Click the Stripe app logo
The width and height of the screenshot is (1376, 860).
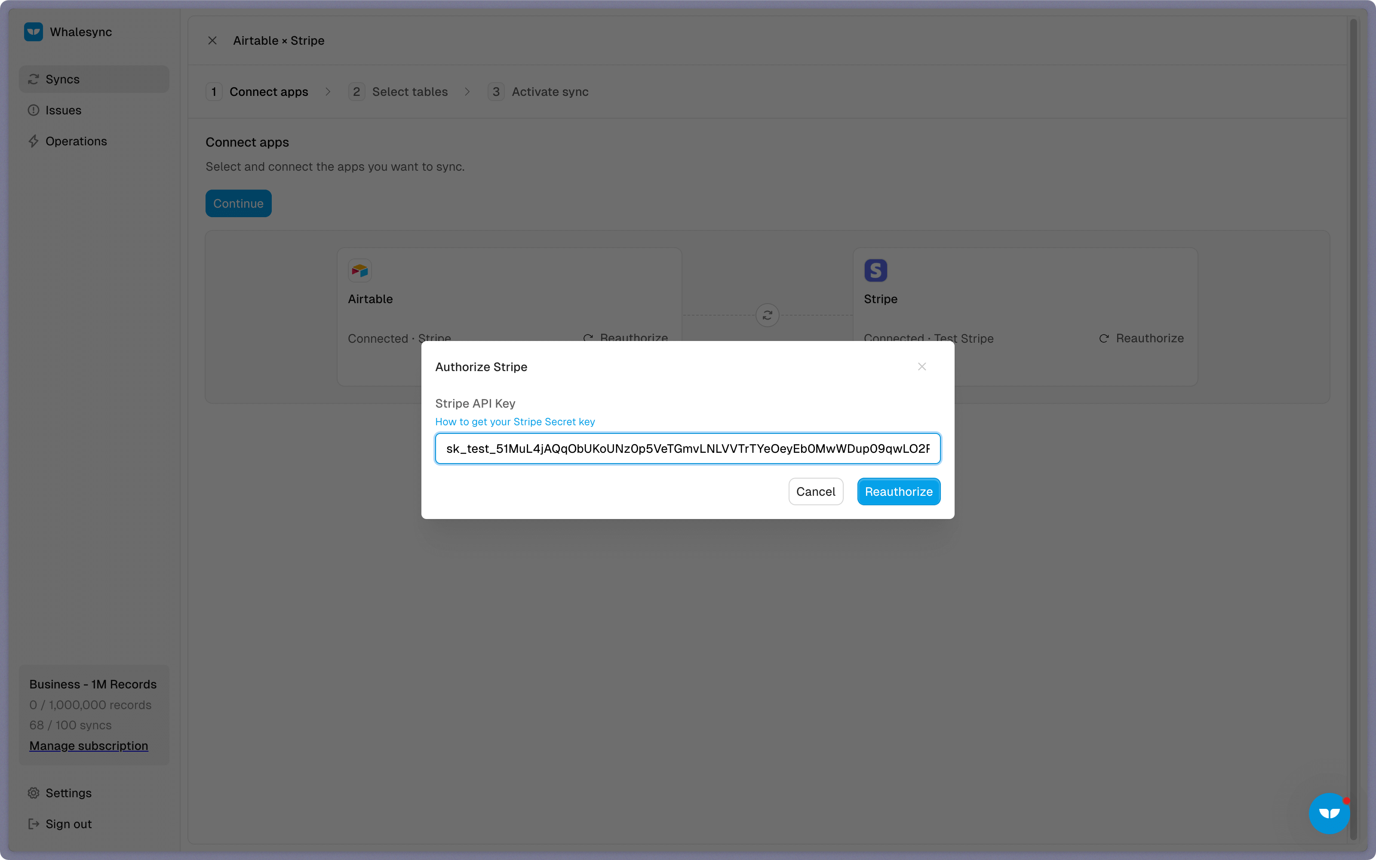click(875, 271)
